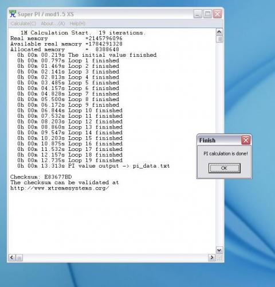
Task: Click '1M Calculation Start. 19 iterations.' line
Action: click(x=83, y=33)
